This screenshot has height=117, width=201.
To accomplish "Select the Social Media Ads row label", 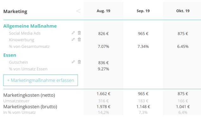I will pyautogui.click(x=25, y=33).
